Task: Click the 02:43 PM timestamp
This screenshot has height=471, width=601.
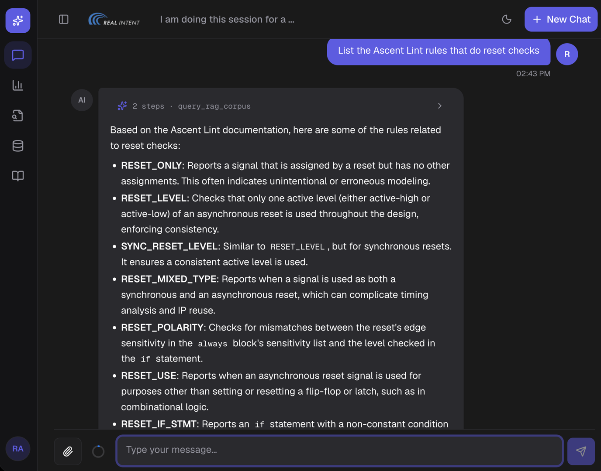Action: [x=533, y=74]
